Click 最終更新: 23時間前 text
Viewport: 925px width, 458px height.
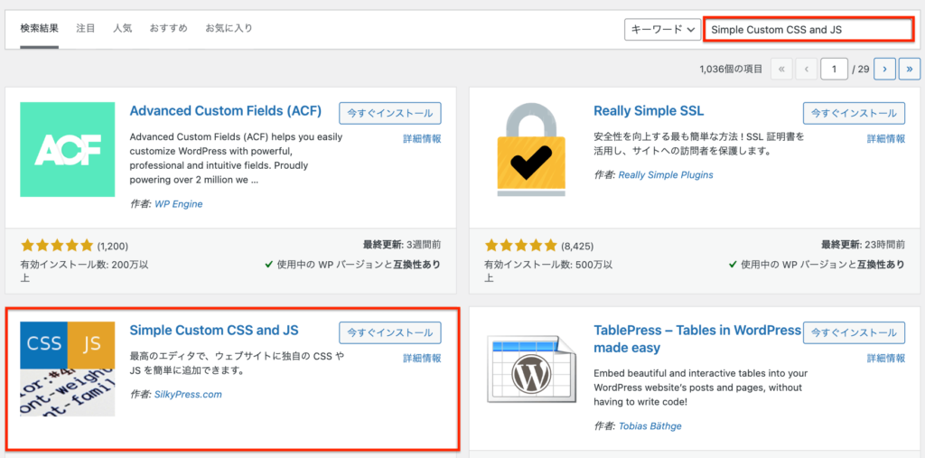863,244
